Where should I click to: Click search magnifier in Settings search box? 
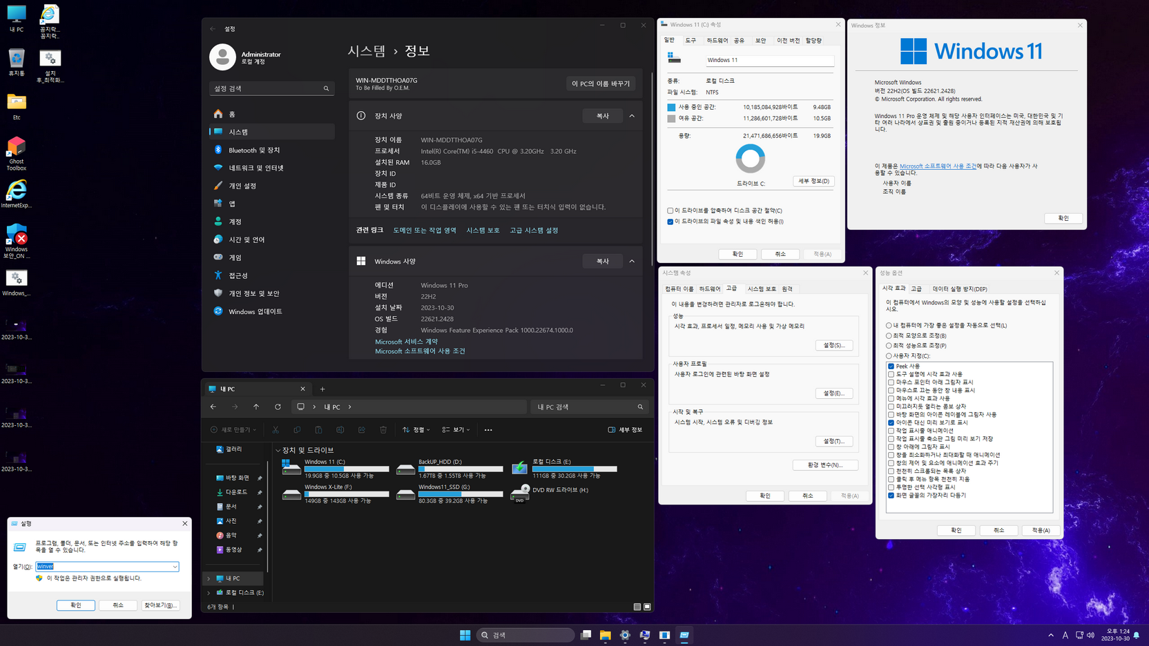coord(327,88)
